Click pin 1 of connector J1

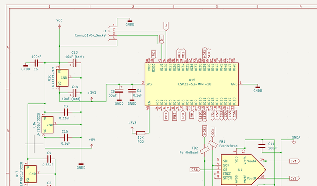coord(112,26)
